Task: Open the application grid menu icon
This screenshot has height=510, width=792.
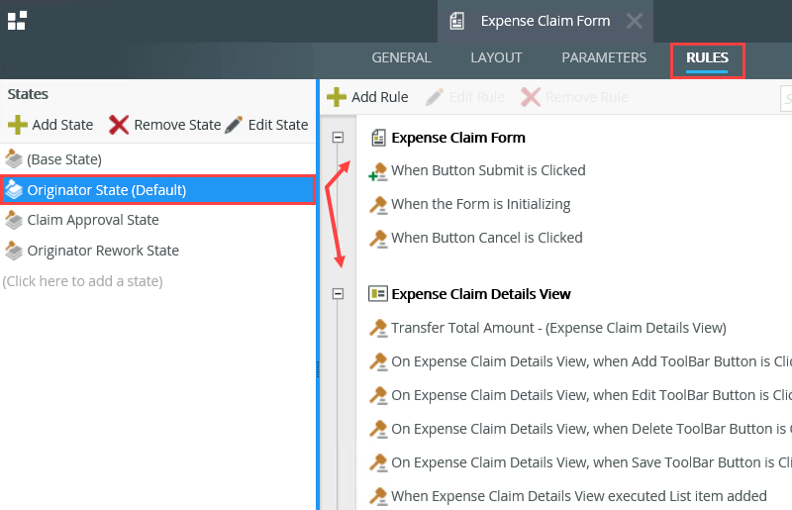Action: 17,21
